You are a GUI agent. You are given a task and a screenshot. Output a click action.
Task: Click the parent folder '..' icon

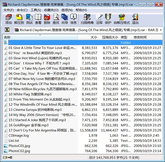click(5, 43)
